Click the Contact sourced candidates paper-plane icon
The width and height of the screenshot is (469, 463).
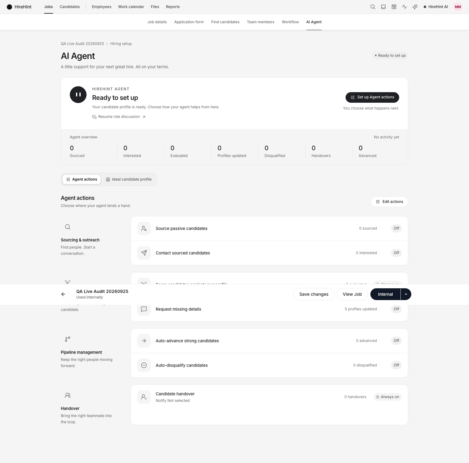pyautogui.click(x=144, y=253)
